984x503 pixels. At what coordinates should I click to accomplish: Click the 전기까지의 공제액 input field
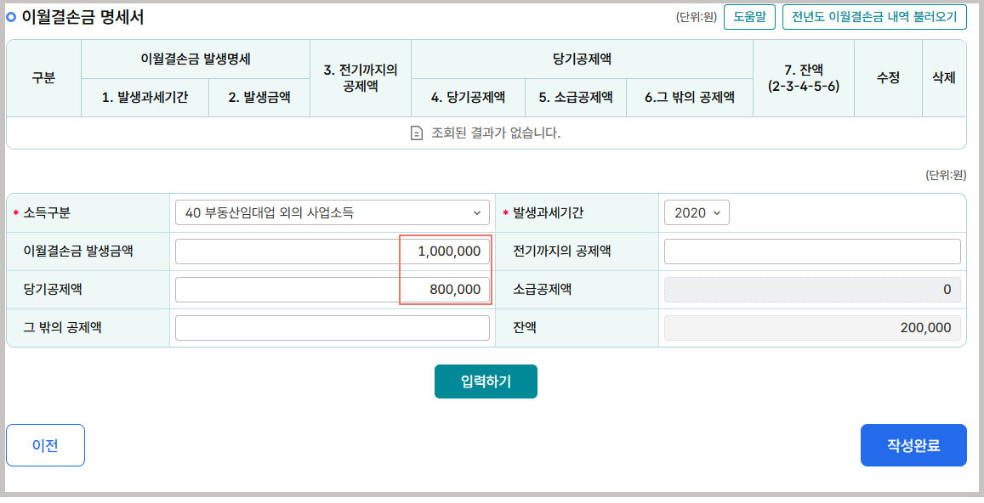[x=812, y=251]
